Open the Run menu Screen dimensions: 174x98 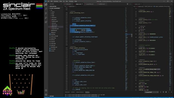point(67,1)
